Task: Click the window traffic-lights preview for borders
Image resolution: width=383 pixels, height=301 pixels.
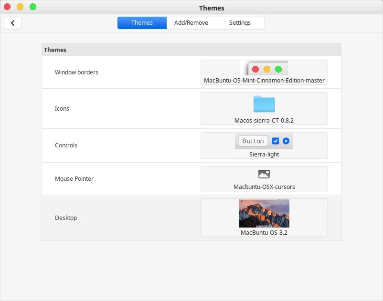Action: pos(267,68)
